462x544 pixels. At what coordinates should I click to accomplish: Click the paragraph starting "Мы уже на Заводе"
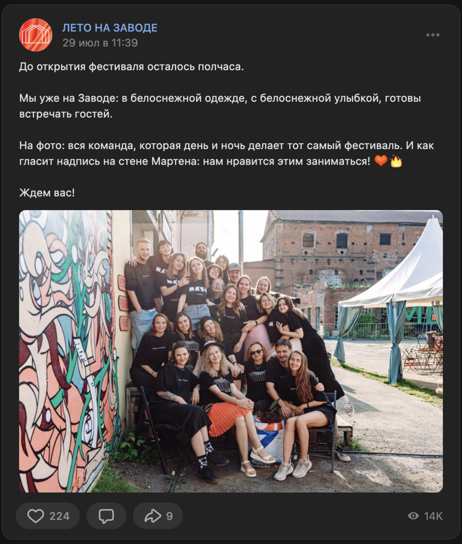click(x=220, y=106)
